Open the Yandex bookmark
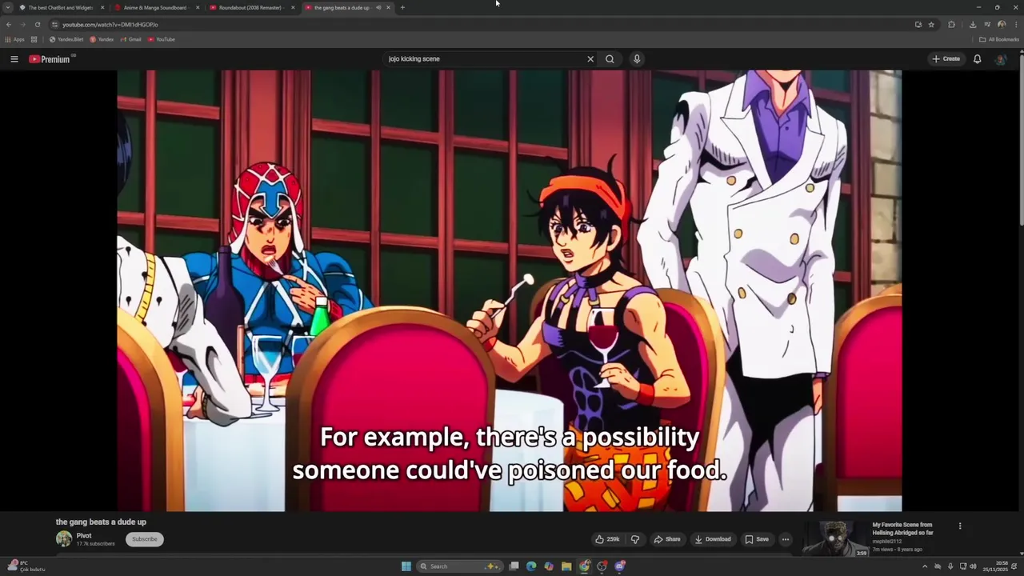 coord(102,39)
